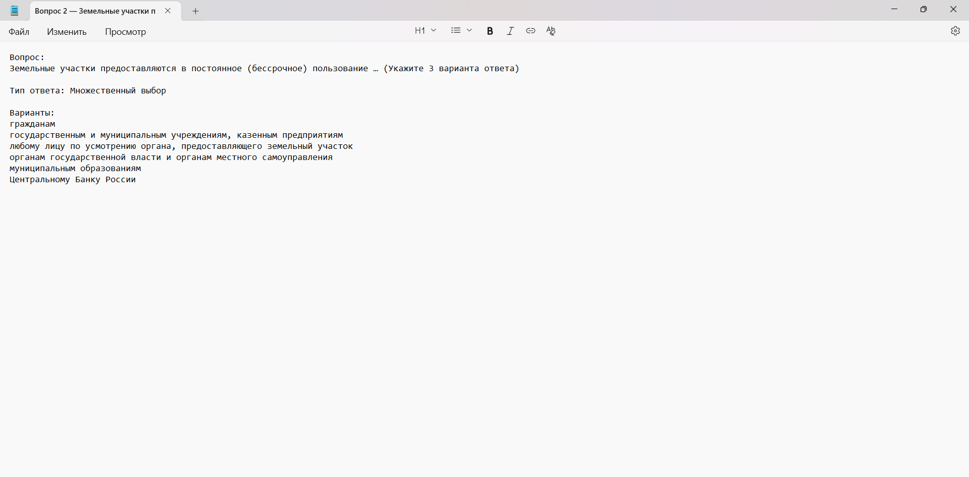Open the Файл menu

tap(19, 31)
